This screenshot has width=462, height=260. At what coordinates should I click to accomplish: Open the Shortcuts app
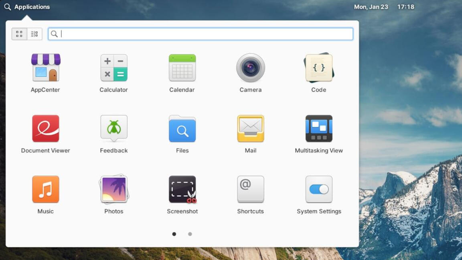[x=250, y=189]
